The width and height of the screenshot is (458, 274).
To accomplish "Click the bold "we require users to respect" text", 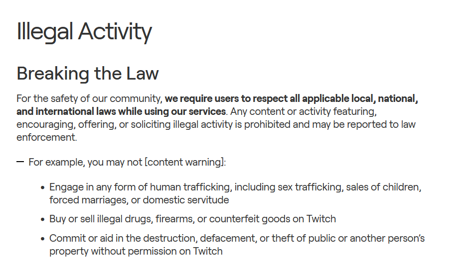I will (234, 98).
